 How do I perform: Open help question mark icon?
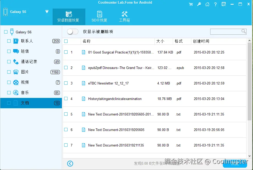[215, 4]
